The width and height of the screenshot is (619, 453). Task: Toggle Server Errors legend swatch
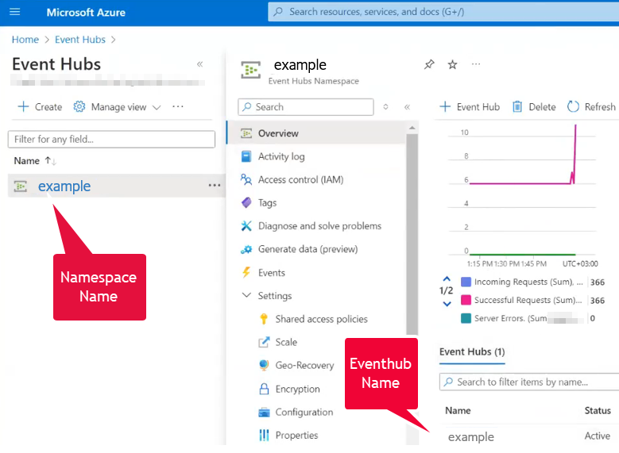pyautogui.click(x=466, y=318)
